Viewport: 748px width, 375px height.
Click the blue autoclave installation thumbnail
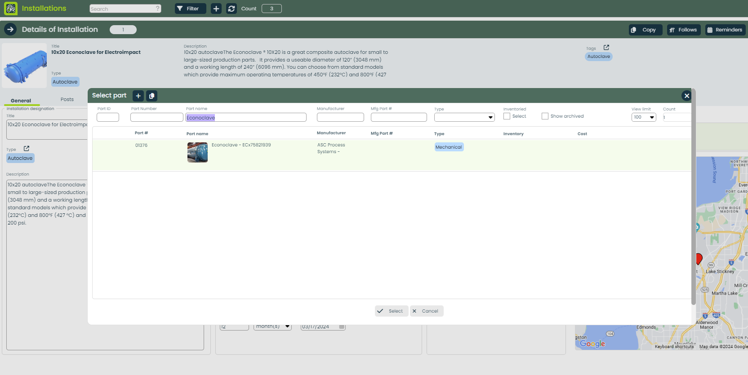[24, 66]
